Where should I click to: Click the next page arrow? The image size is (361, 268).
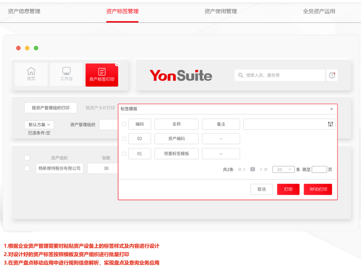point(260,170)
